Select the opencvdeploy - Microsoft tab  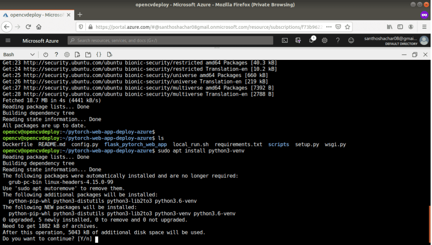[x=37, y=15]
